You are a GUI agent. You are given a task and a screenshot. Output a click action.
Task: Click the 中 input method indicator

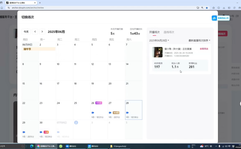pyautogui.click(x=229, y=146)
